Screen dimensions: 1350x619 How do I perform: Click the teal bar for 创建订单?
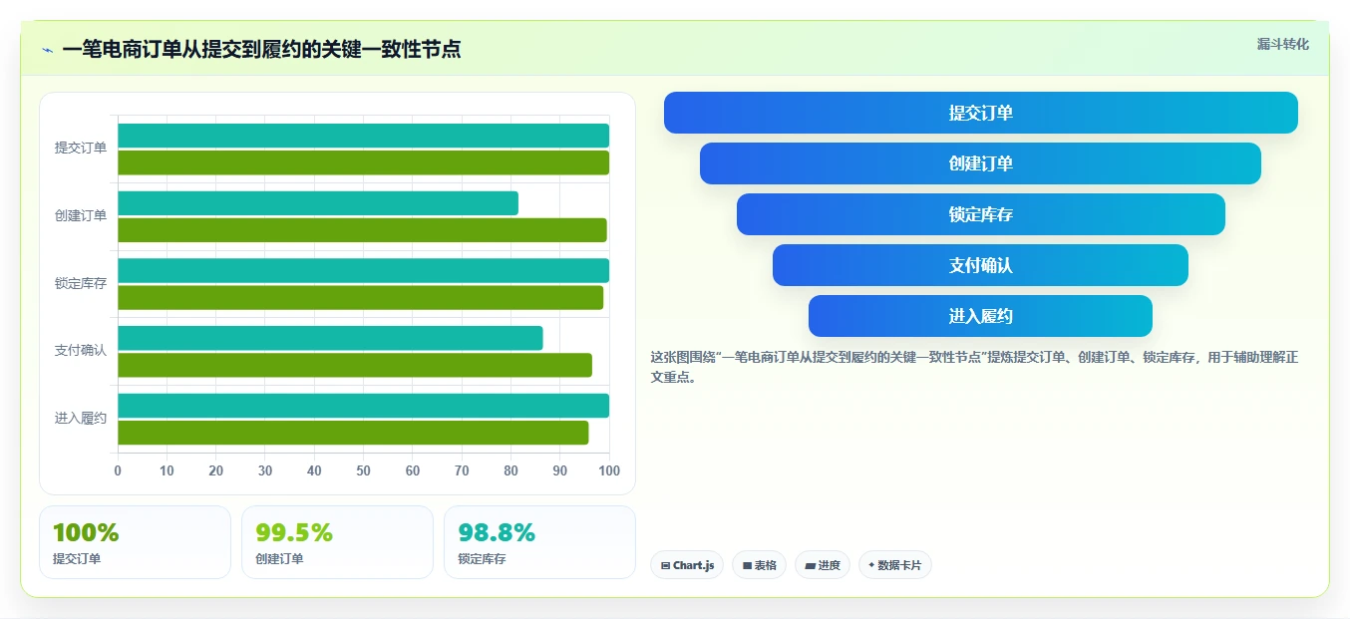[x=318, y=203]
